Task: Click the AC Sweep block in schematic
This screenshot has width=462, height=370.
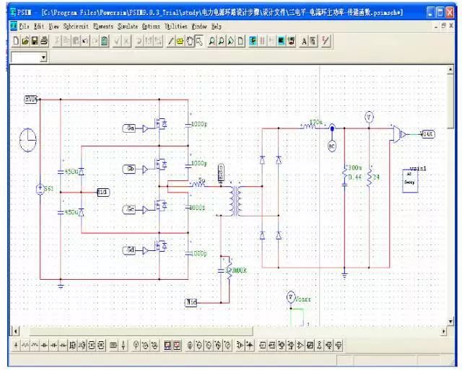Action: pos(410,181)
